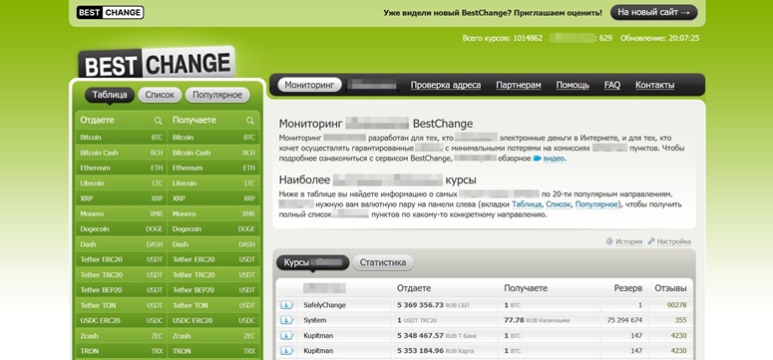This screenshot has width=773, height=360.
Task: Click the System reserve value 75 294 674
Action: coord(624,321)
